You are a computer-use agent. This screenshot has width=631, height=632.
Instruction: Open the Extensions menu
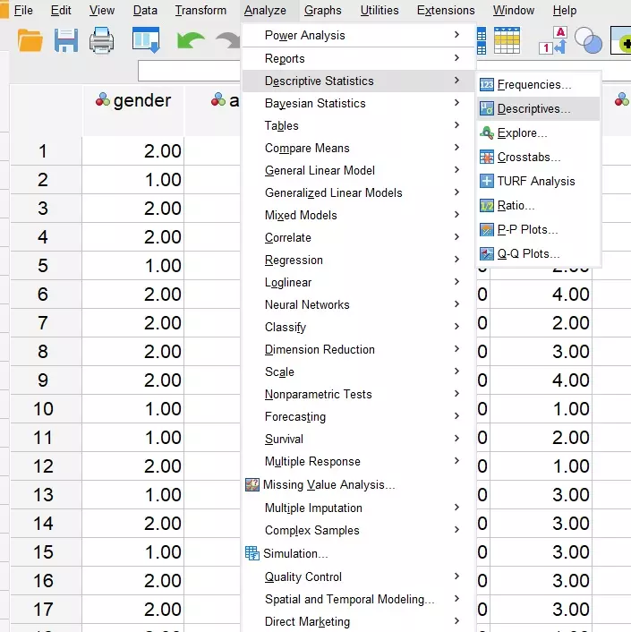(446, 10)
